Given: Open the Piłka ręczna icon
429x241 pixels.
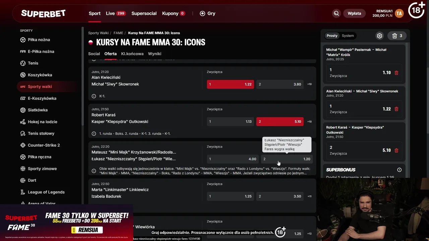Looking at the screenshot, I should pyautogui.click(x=23, y=157).
